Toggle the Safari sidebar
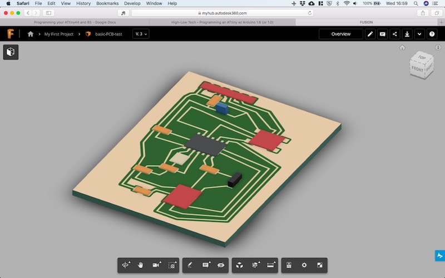445x278 pixels. [48, 13]
